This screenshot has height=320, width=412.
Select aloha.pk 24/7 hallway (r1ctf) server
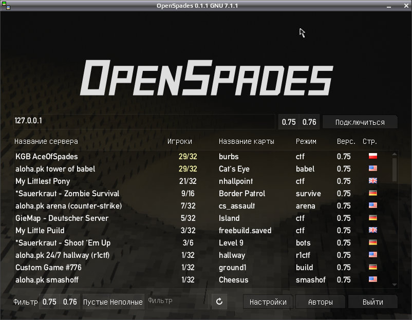pyautogui.click(x=202, y=255)
